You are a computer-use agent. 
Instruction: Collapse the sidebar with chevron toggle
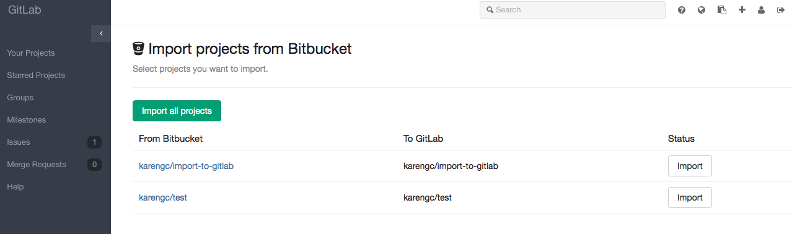[101, 33]
